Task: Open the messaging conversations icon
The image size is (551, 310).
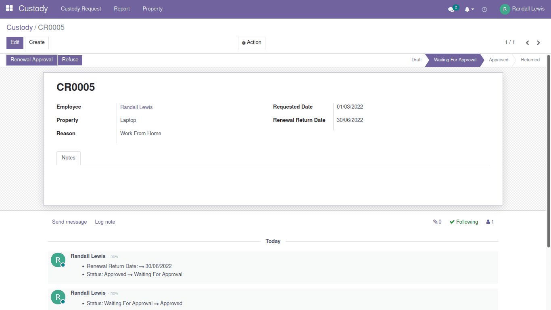Action: 451,9
